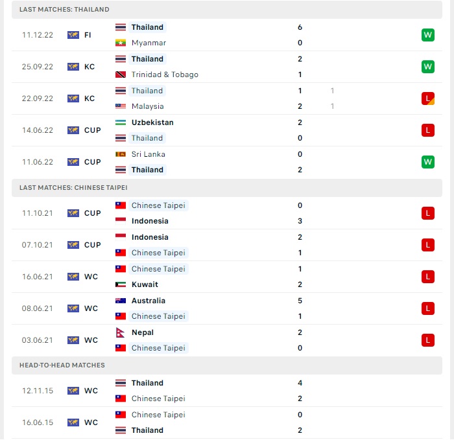Click the Sri Lanka flag icon
This screenshot has height=440, width=454.
[121, 154]
